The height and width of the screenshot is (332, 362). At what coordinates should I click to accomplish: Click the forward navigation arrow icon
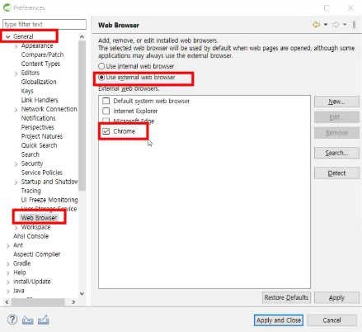click(x=336, y=25)
